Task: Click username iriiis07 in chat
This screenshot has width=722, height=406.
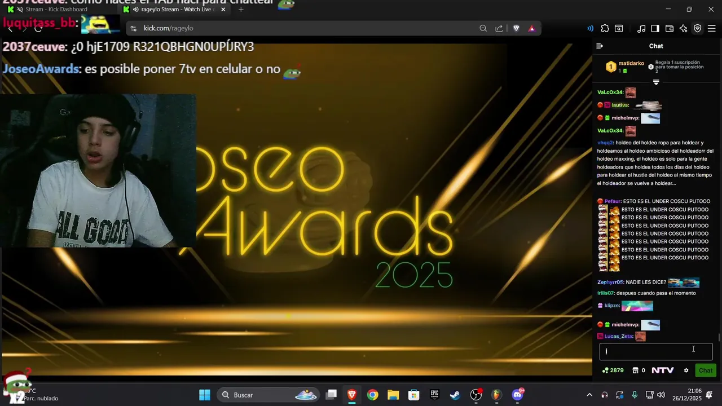Action: pyautogui.click(x=605, y=293)
